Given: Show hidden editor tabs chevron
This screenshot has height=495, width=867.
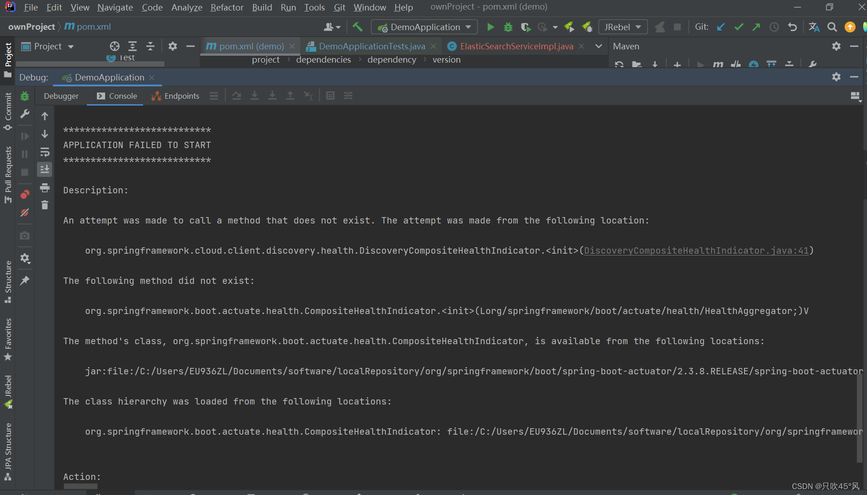Looking at the screenshot, I should (598, 46).
